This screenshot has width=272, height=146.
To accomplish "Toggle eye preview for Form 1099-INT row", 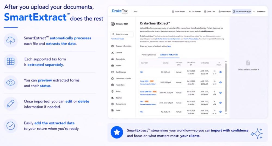I will point(221,93).
